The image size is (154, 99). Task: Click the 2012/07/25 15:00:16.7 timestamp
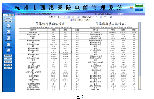tap(104, 14)
